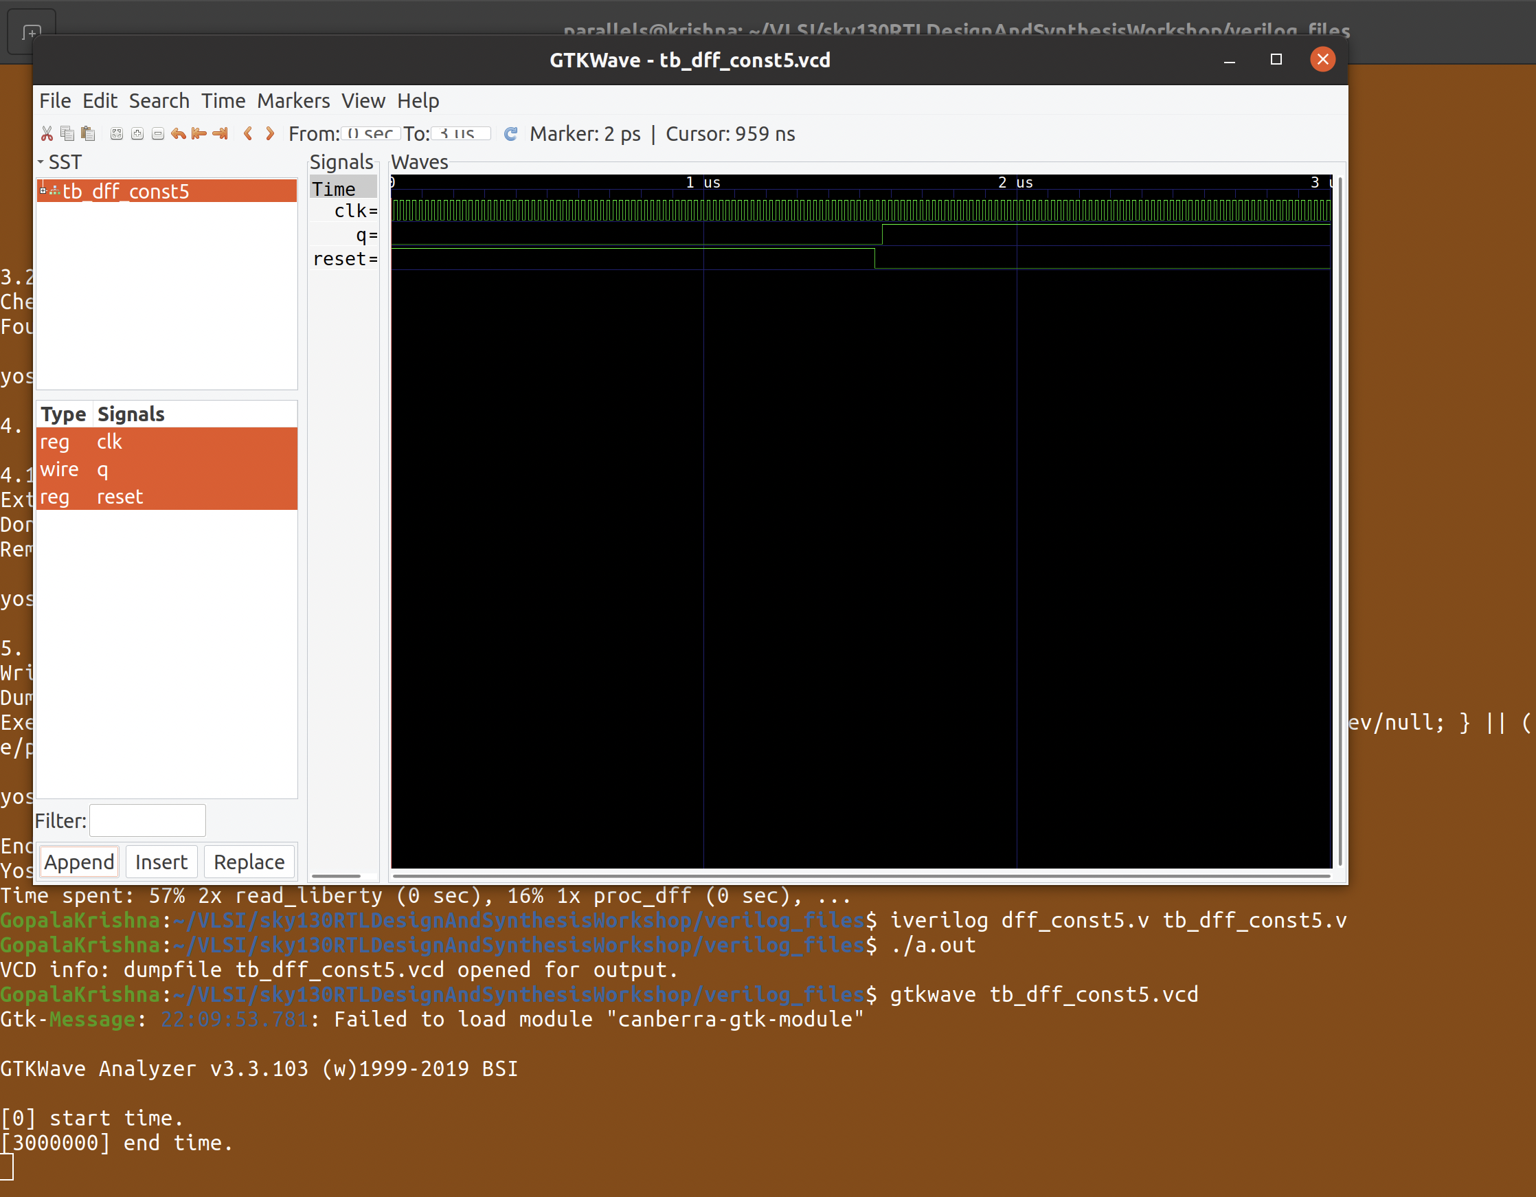This screenshot has width=1536, height=1197.
Task: Select the clk signal in Signals list
Action: coord(110,442)
